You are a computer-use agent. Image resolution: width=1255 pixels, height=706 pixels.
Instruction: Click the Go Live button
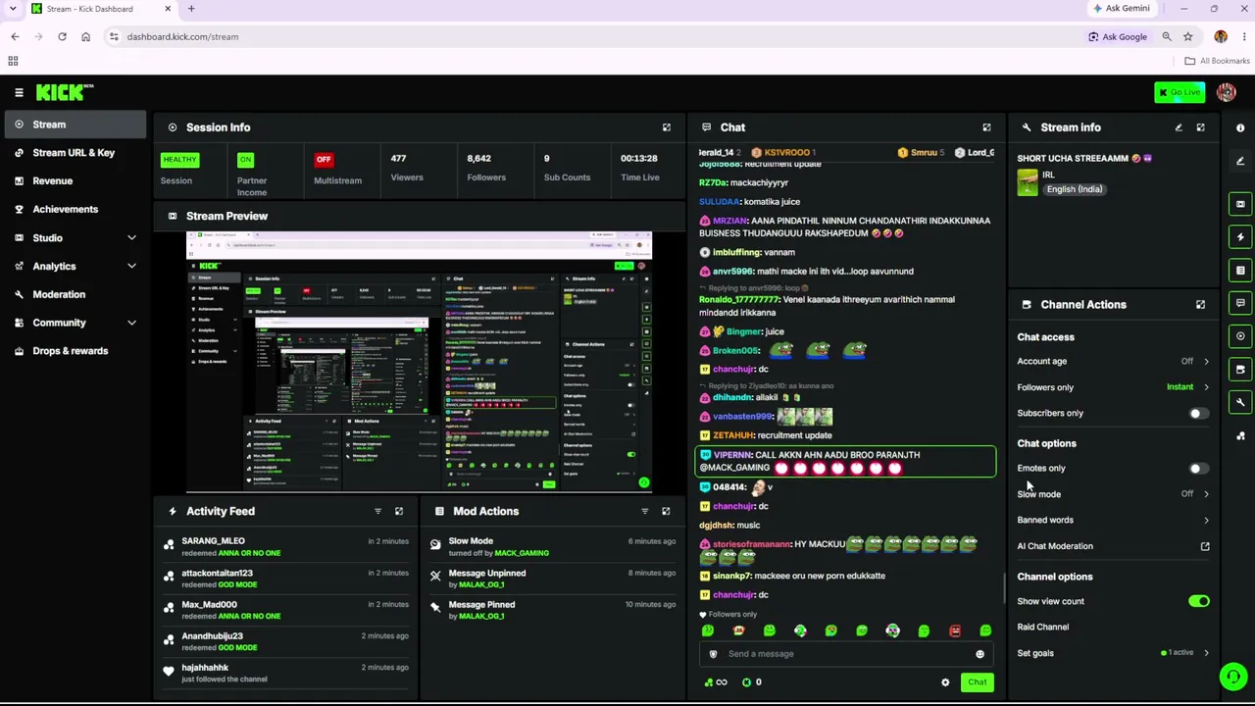[x=1179, y=92]
